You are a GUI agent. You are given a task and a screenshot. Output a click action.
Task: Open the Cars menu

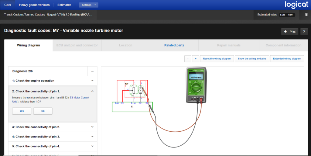pyautogui.click(x=8, y=5)
